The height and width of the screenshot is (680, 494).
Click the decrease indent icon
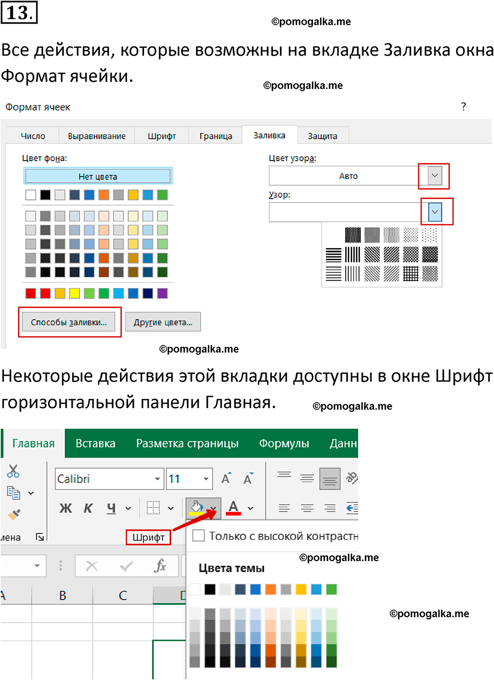pyautogui.click(x=352, y=508)
